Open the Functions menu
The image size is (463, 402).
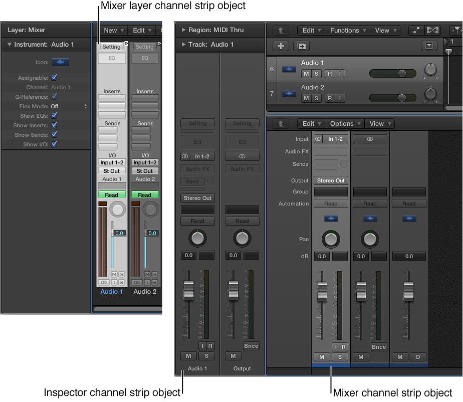tap(347, 30)
